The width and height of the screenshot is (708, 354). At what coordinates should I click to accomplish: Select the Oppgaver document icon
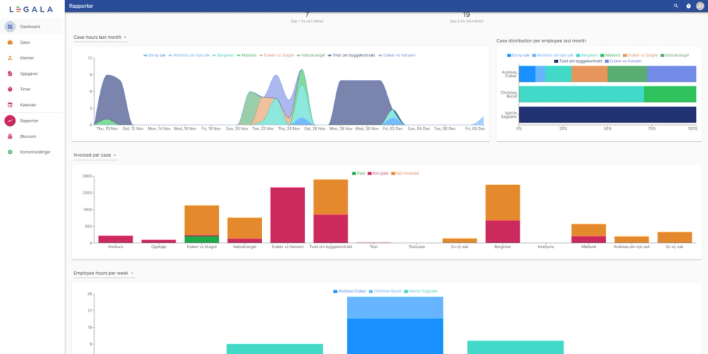click(x=10, y=74)
